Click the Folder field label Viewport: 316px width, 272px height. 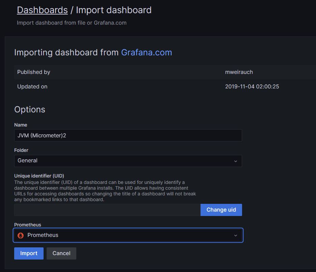[21, 150]
